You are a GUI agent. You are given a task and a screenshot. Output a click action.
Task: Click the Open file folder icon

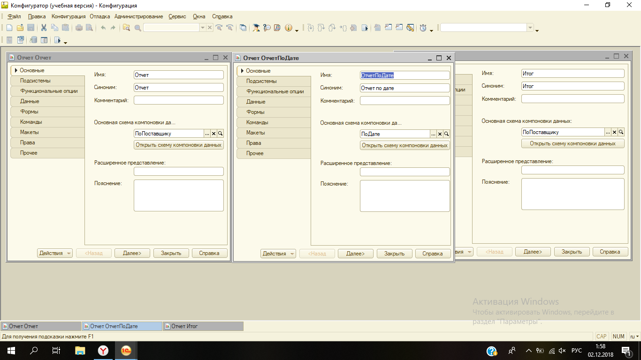[x=20, y=28]
